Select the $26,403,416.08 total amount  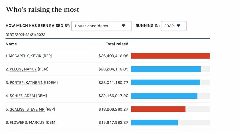pyautogui.click(x=113, y=56)
